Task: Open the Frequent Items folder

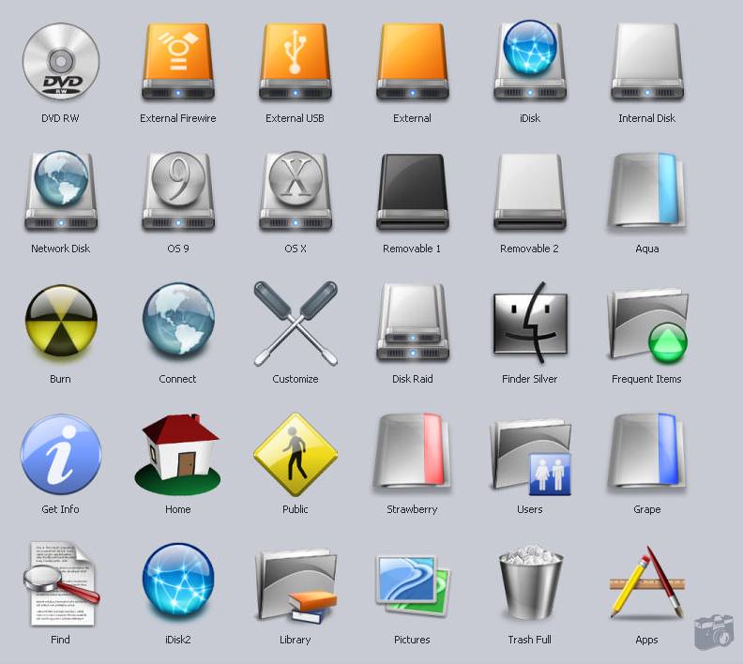Action: coord(647,324)
